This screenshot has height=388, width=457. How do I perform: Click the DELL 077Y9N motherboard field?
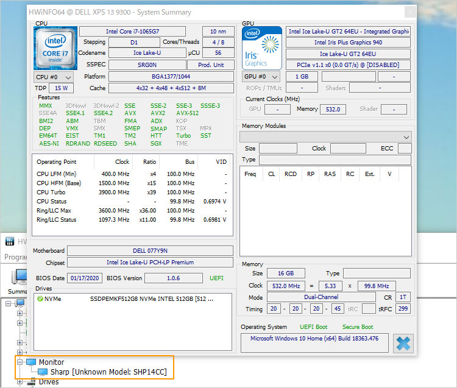click(x=150, y=251)
